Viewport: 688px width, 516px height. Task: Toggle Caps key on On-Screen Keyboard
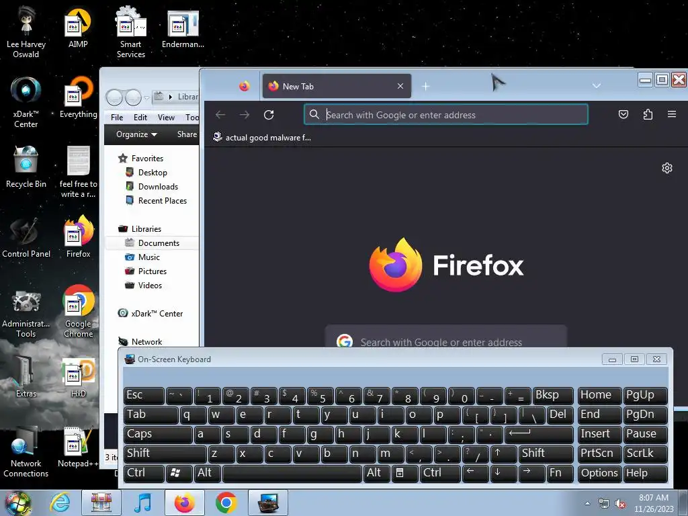coord(158,435)
